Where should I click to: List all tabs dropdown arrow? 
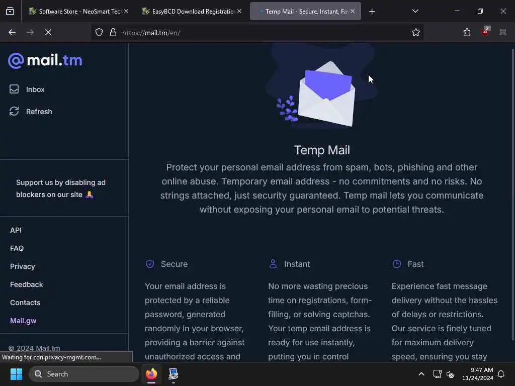[415, 11]
